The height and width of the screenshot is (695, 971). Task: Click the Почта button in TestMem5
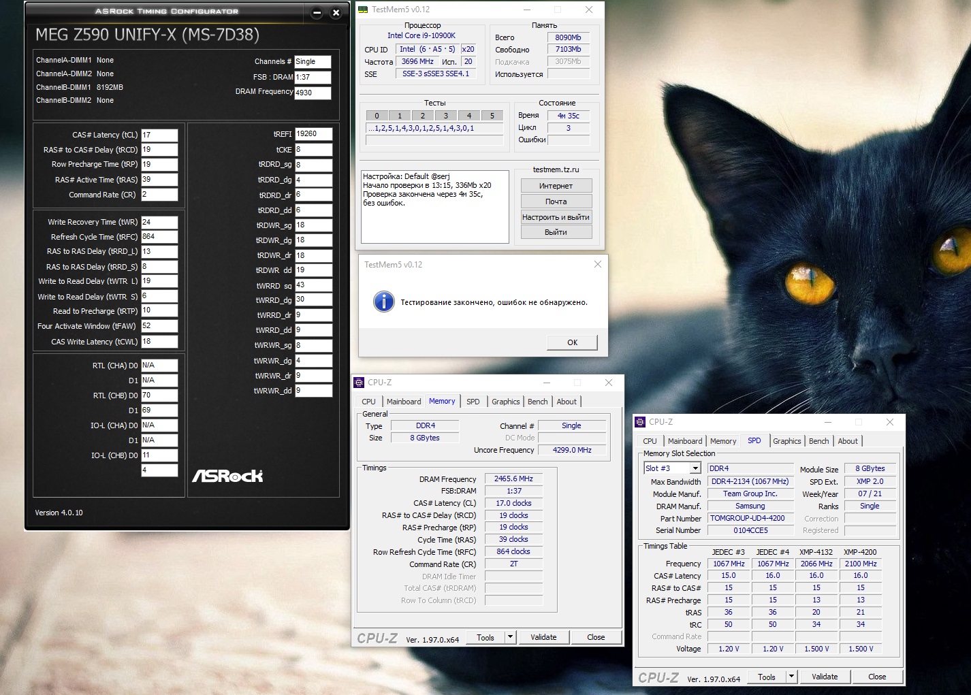point(556,201)
